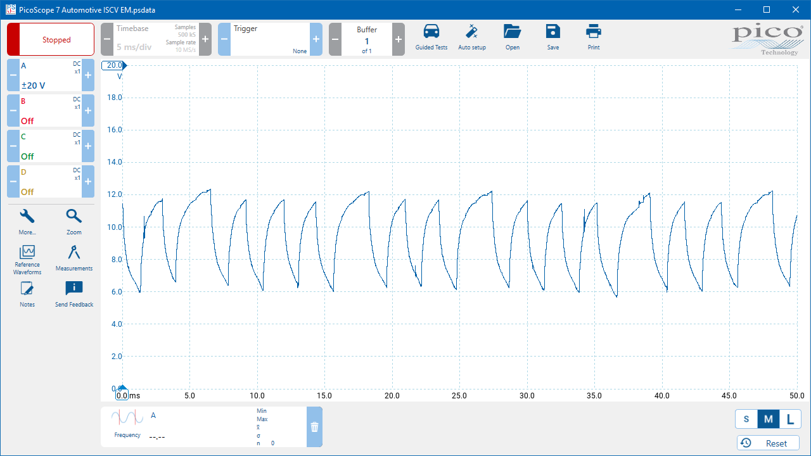This screenshot has width=811, height=456.
Task: Open Channel A ±20 V settings
Action: pyautogui.click(x=51, y=75)
